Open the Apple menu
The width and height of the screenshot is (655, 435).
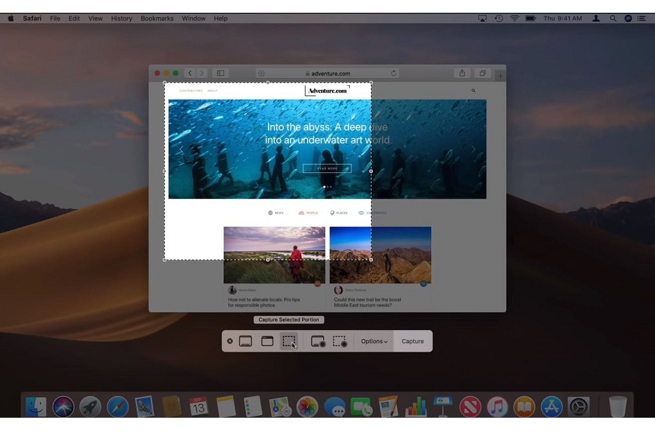(11, 19)
